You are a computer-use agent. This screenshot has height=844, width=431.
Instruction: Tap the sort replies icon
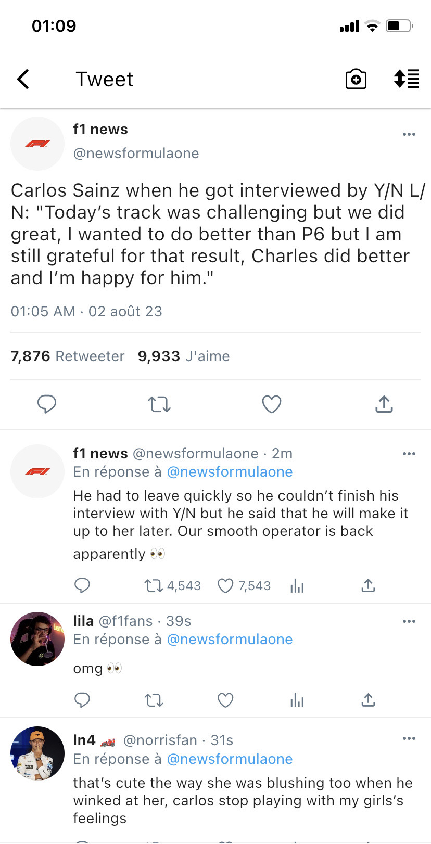tap(406, 79)
